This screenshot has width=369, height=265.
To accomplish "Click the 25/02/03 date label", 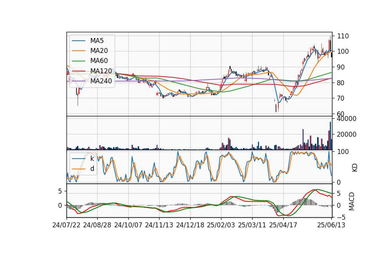I will (221, 225).
